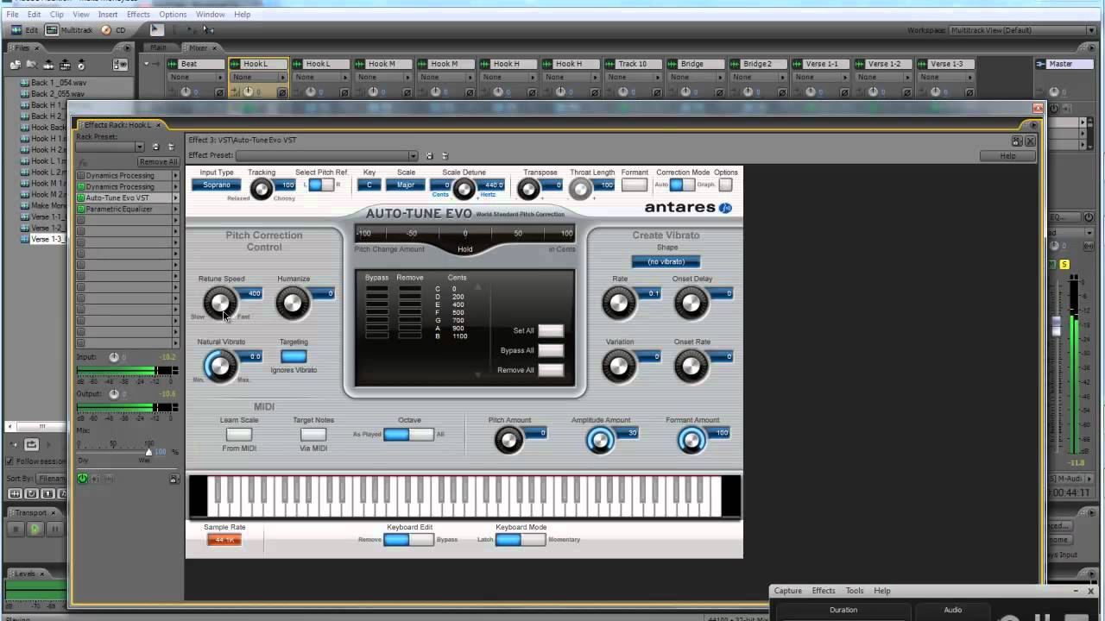Save the rack preset with disk icon
The height and width of the screenshot is (621, 1105).
point(156,147)
